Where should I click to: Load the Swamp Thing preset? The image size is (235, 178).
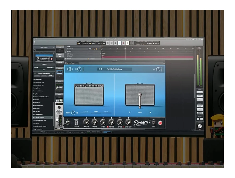pyautogui.click(x=36, y=109)
